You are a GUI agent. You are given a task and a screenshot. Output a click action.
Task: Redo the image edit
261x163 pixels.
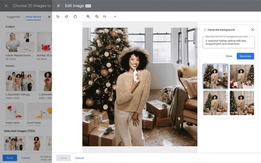[66, 17]
